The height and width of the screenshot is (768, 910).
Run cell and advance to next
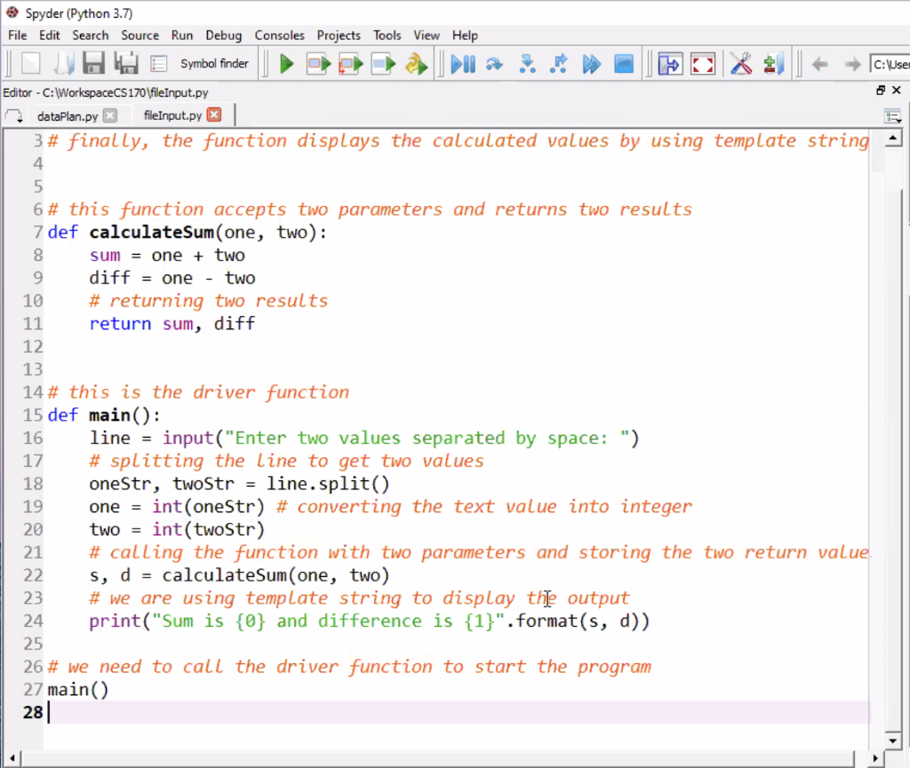tap(350, 64)
